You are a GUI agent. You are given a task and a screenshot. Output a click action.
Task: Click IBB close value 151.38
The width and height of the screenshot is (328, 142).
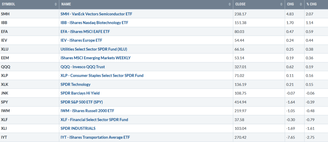coord(241,23)
